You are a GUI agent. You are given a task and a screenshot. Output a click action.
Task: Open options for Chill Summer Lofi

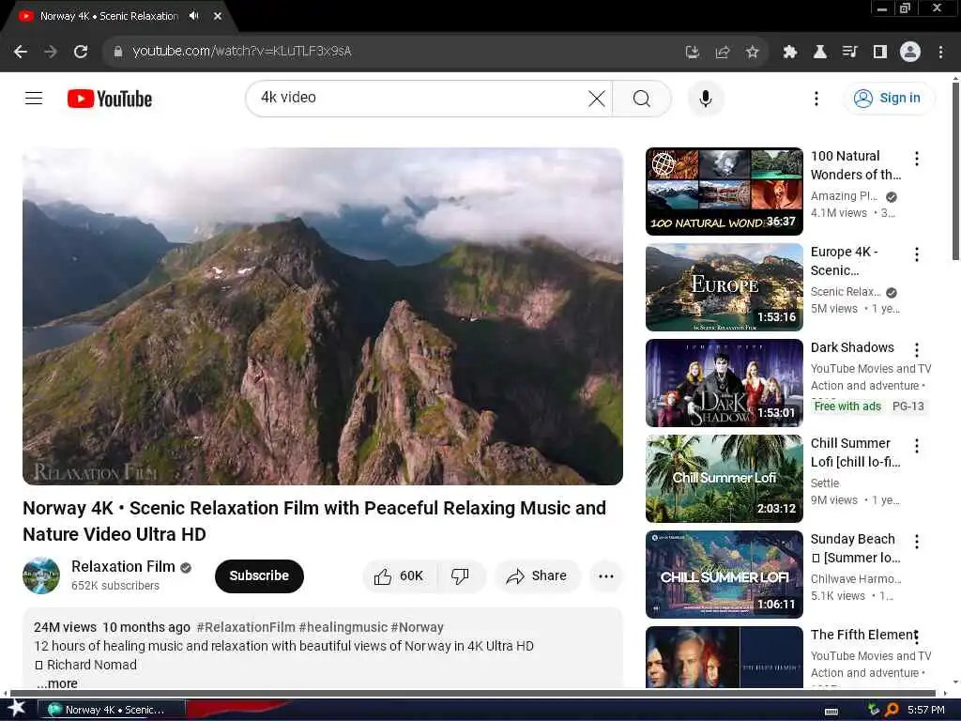(x=916, y=445)
